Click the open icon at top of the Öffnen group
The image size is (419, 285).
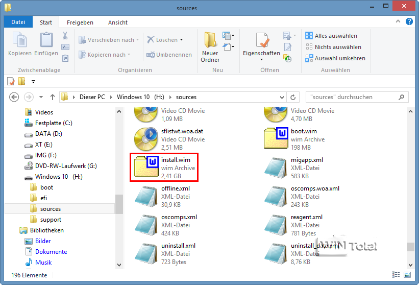pos(287,36)
